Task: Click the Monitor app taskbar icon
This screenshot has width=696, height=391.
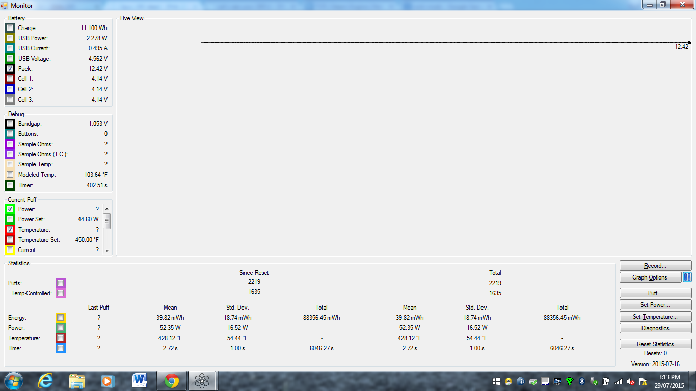Action: point(202,381)
